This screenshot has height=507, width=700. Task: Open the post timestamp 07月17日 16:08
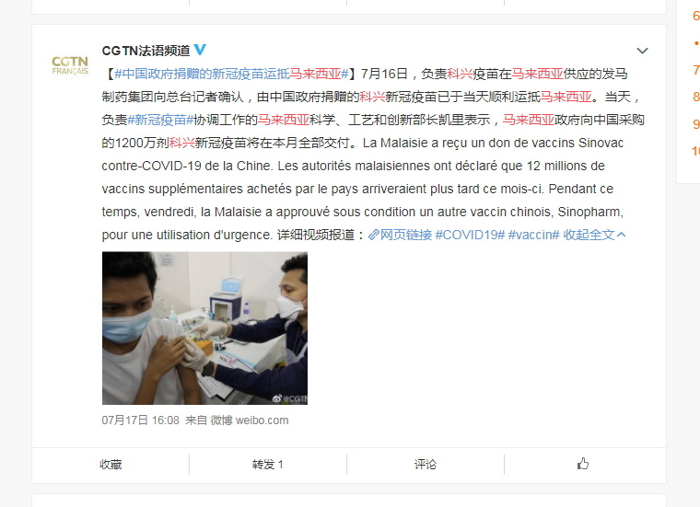[x=141, y=421]
